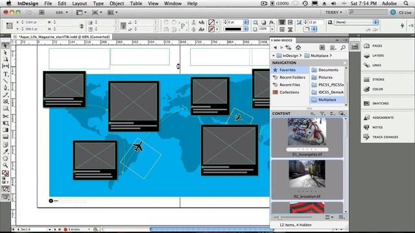The height and width of the screenshot is (233, 415).
Task: Open the Layout menu
Action: (x=79, y=3)
